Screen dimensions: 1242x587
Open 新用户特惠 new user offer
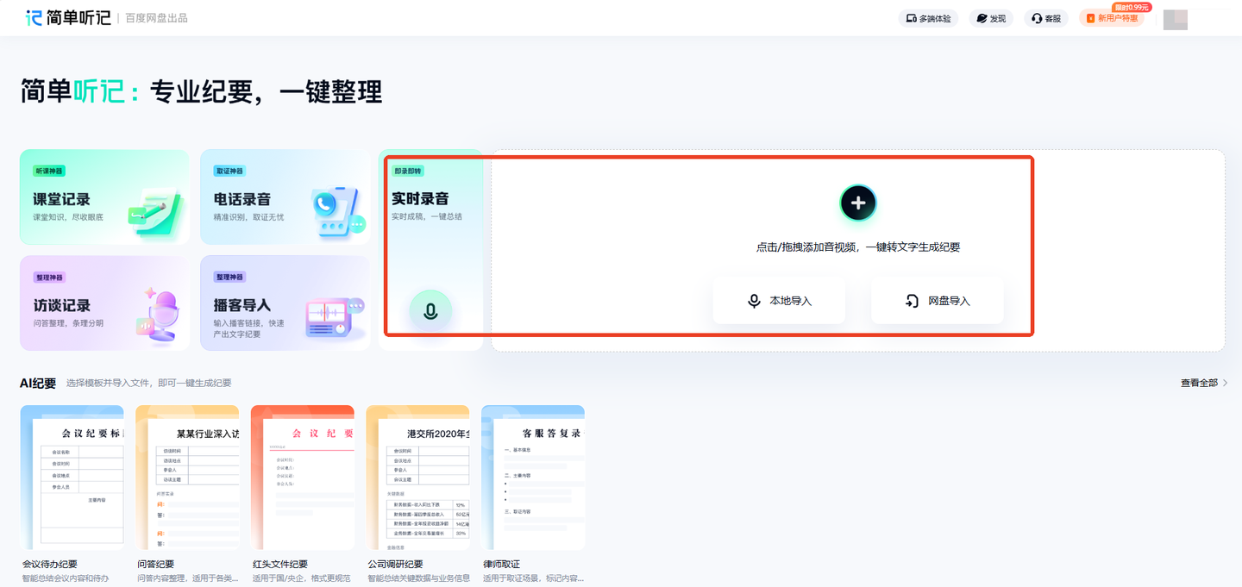point(1112,18)
